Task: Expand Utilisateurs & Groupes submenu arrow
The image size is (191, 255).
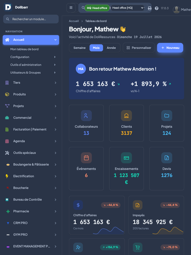Action: [x=55, y=73]
